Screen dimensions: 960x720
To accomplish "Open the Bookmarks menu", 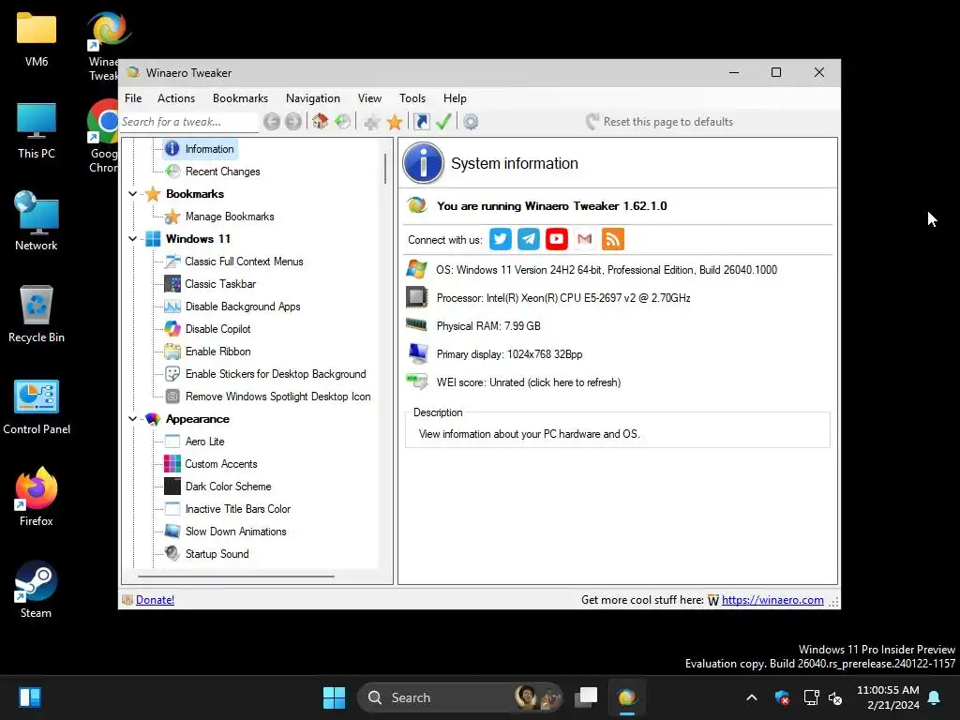I will pyautogui.click(x=241, y=97).
